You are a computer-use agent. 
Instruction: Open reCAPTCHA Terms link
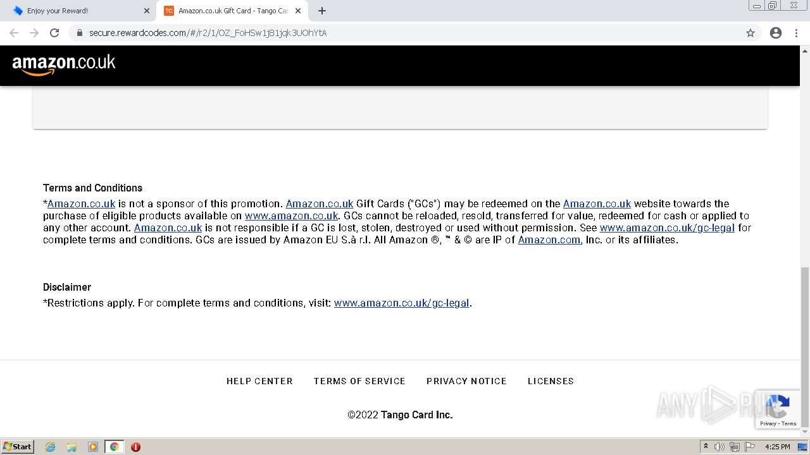click(x=789, y=423)
